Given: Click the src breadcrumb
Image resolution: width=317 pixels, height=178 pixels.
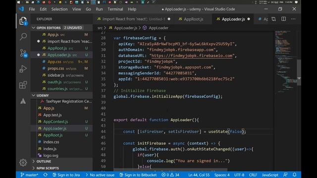Looking at the screenshot, I should 100,28.
